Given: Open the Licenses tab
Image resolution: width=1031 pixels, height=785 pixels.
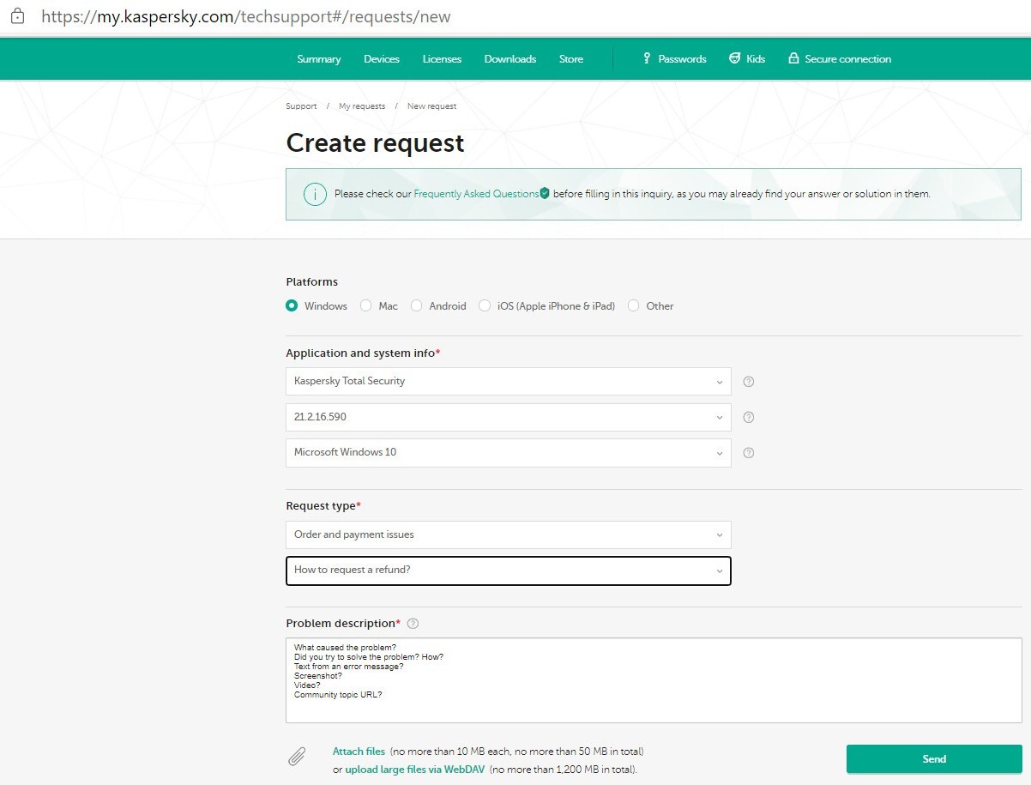Looking at the screenshot, I should coord(442,59).
